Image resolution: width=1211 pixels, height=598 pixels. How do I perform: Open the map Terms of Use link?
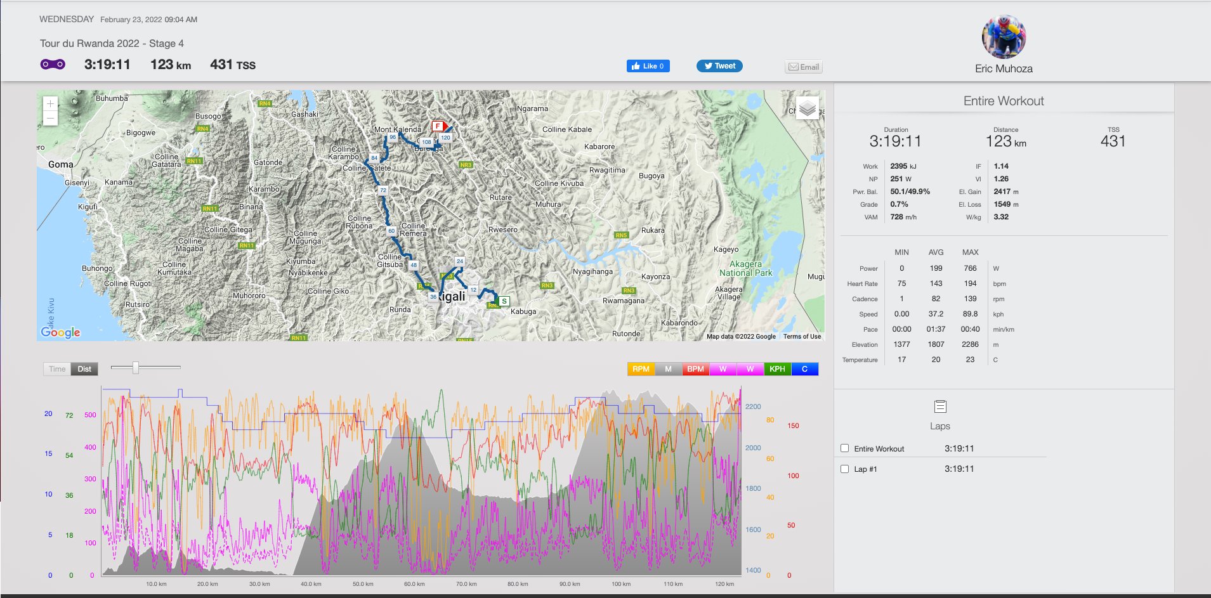pyautogui.click(x=802, y=337)
